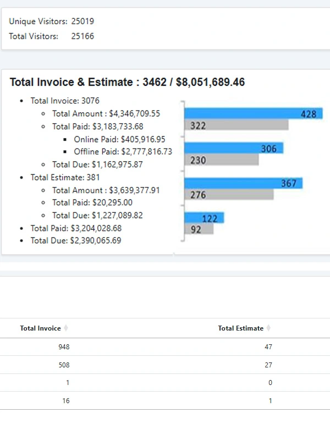
Task: Select the table cell showing 47 estimates
Action: click(x=268, y=347)
